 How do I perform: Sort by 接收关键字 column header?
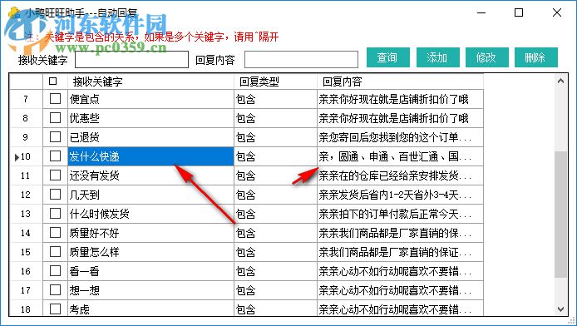pyautogui.click(x=150, y=81)
